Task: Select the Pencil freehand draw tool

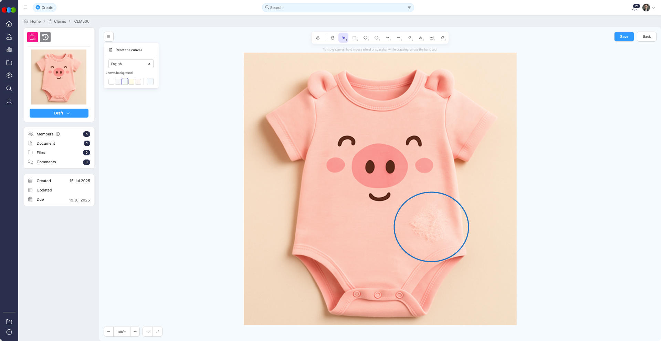Action: click(x=409, y=38)
